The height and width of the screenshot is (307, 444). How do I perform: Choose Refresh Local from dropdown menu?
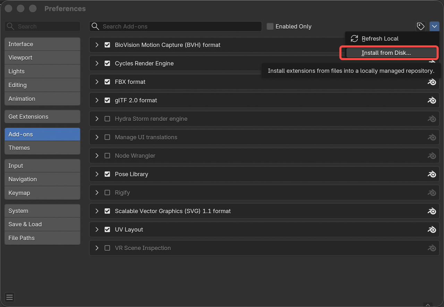coord(391,38)
